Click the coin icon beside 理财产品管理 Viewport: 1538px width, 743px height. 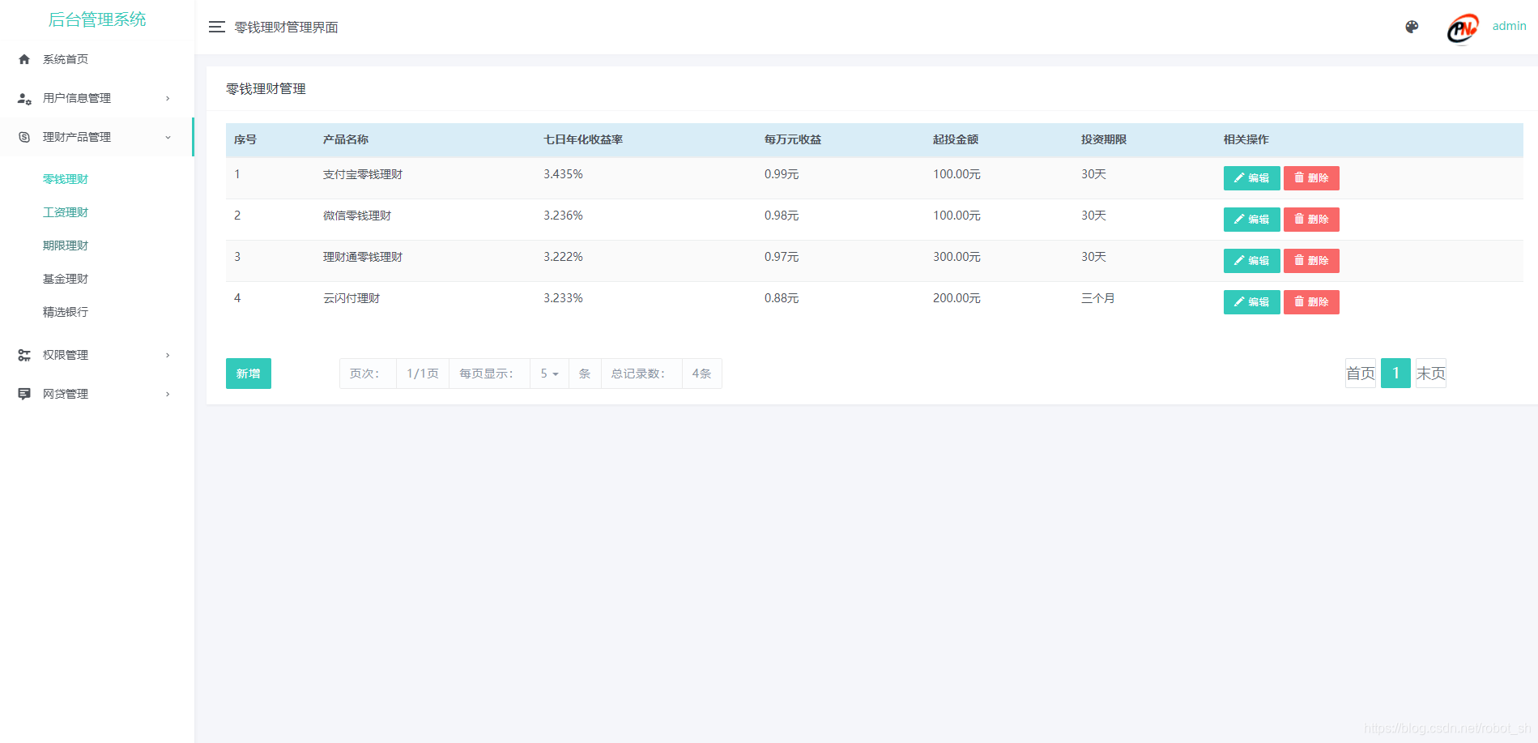point(24,137)
